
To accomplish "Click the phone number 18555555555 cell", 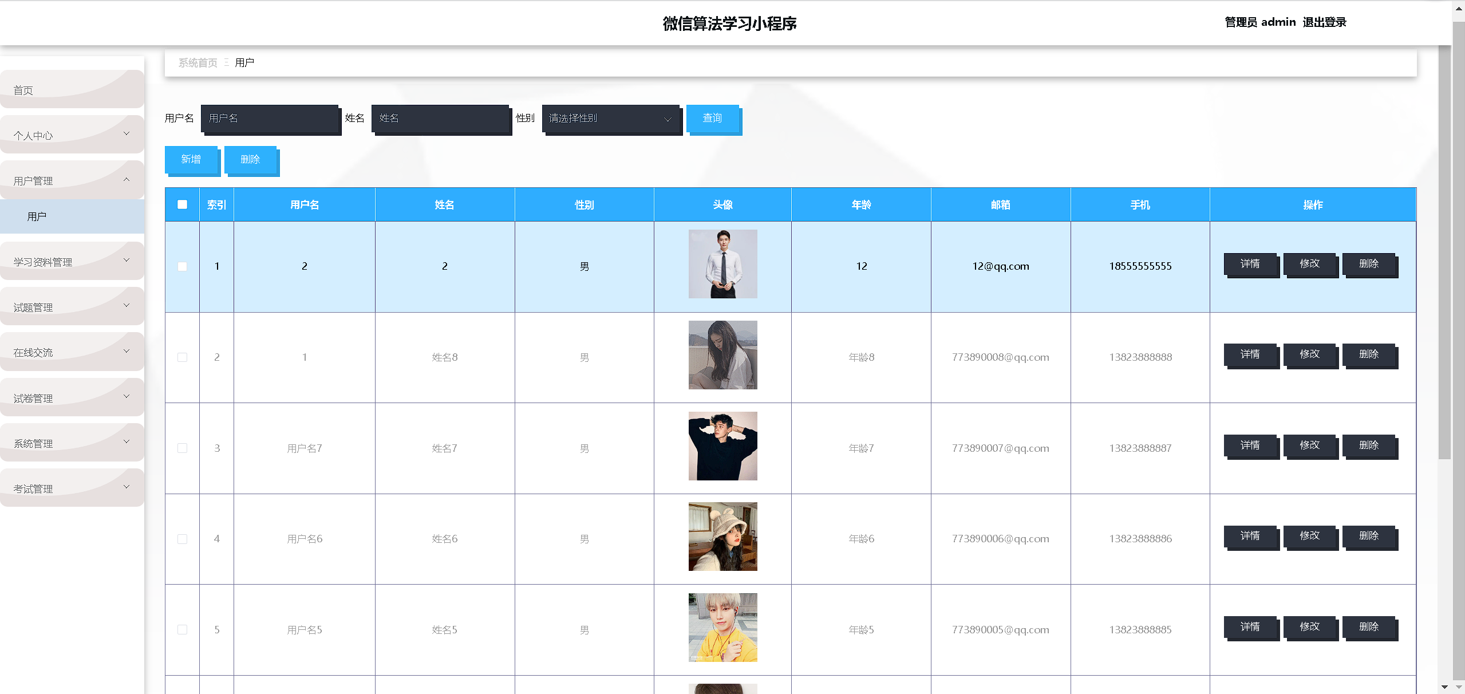I will 1140,266.
